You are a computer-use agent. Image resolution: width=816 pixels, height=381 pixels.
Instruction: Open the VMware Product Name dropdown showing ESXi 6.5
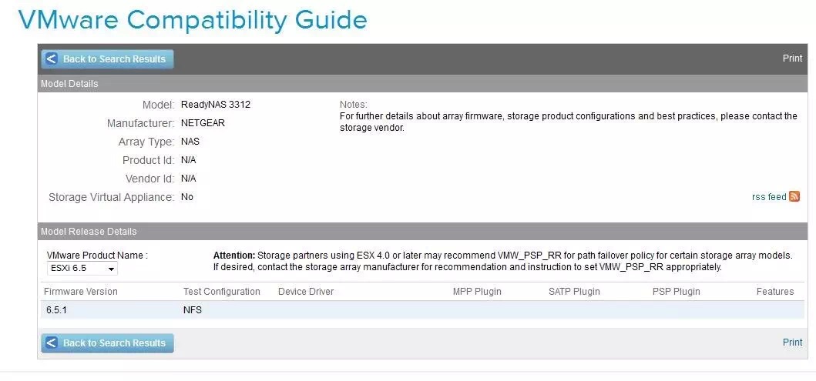pos(82,269)
